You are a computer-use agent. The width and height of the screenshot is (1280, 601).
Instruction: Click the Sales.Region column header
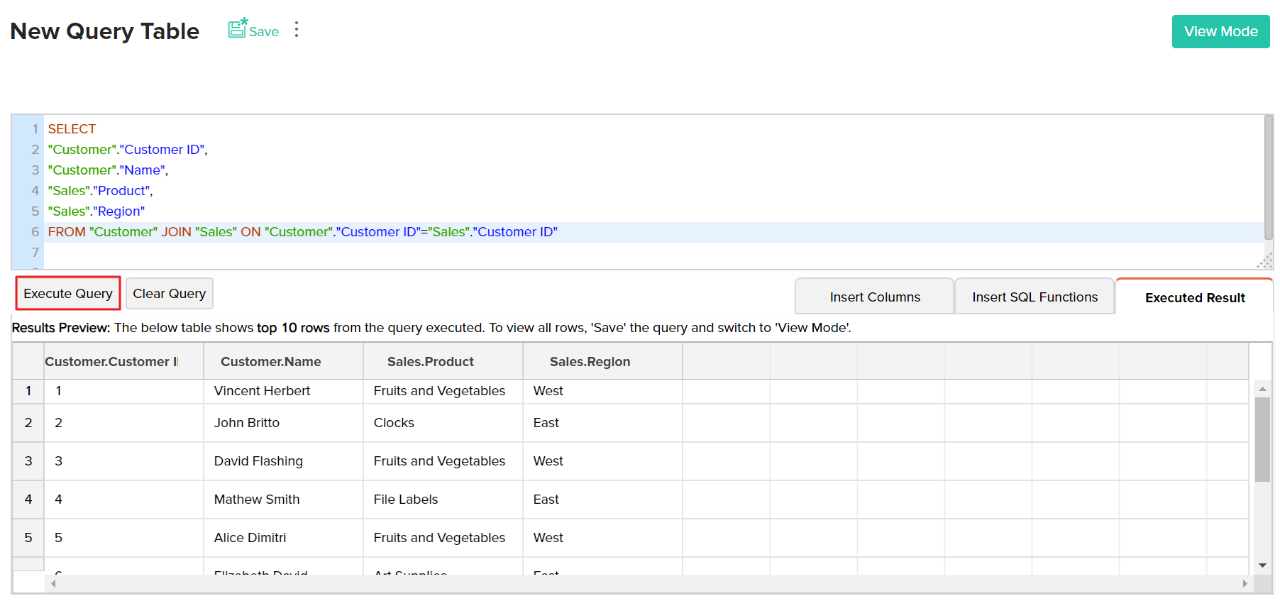click(590, 362)
